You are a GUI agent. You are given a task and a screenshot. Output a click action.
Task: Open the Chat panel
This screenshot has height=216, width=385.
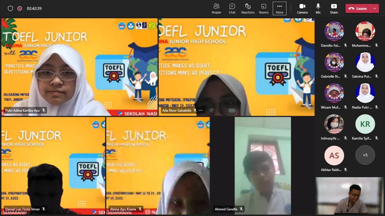coord(232,8)
